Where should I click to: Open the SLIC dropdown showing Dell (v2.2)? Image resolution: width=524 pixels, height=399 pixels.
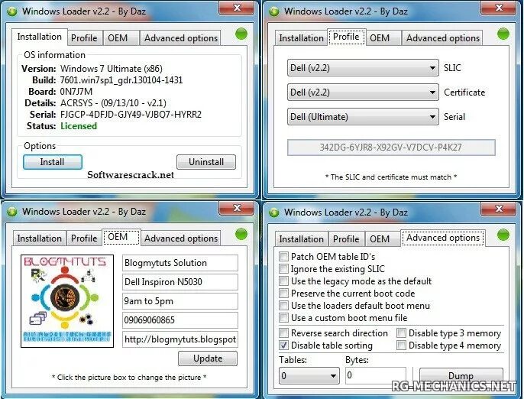(363, 68)
